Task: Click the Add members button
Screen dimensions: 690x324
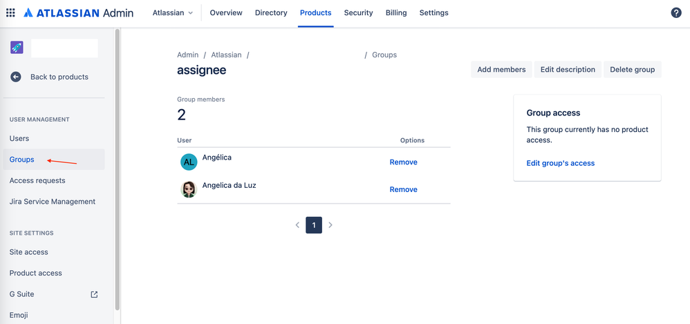Action: tap(501, 70)
